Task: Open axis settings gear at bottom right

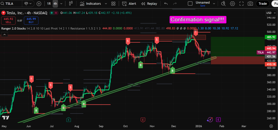Action: point(271,126)
